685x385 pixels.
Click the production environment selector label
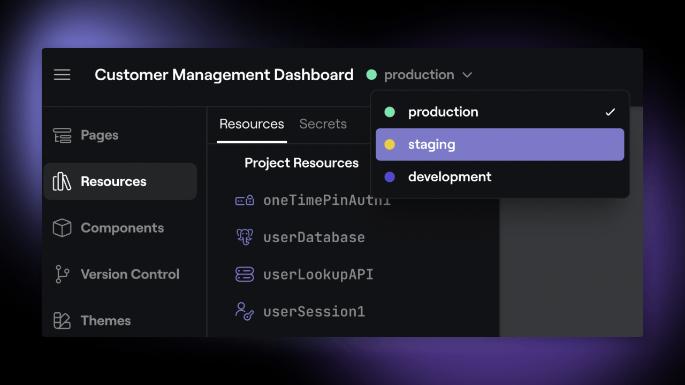tap(418, 75)
